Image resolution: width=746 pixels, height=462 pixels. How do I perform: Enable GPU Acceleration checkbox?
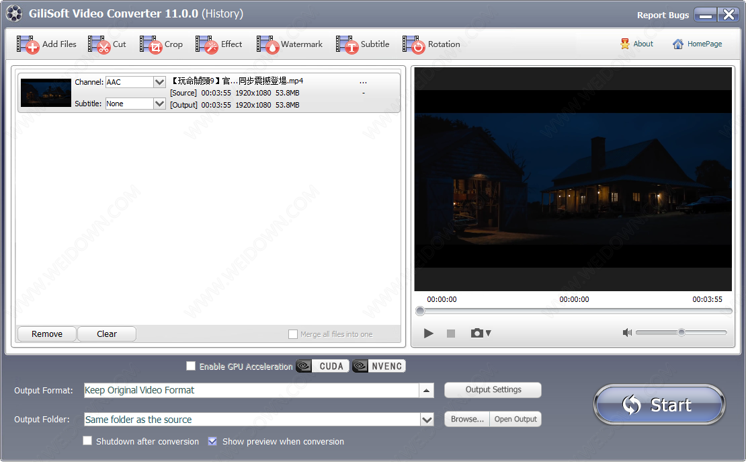[x=191, y=367]
